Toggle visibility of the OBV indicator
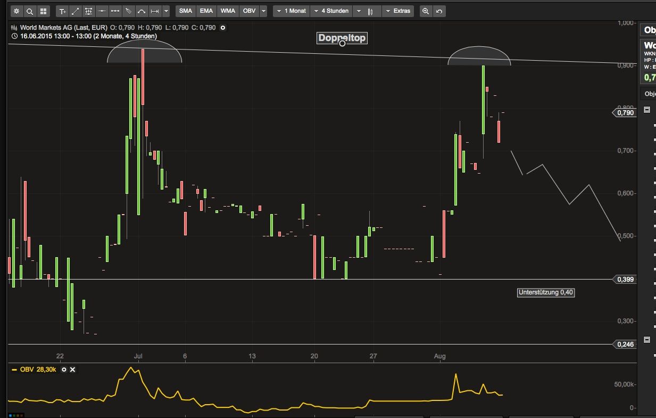The image size is (656, 418). [x=64, y=369]
